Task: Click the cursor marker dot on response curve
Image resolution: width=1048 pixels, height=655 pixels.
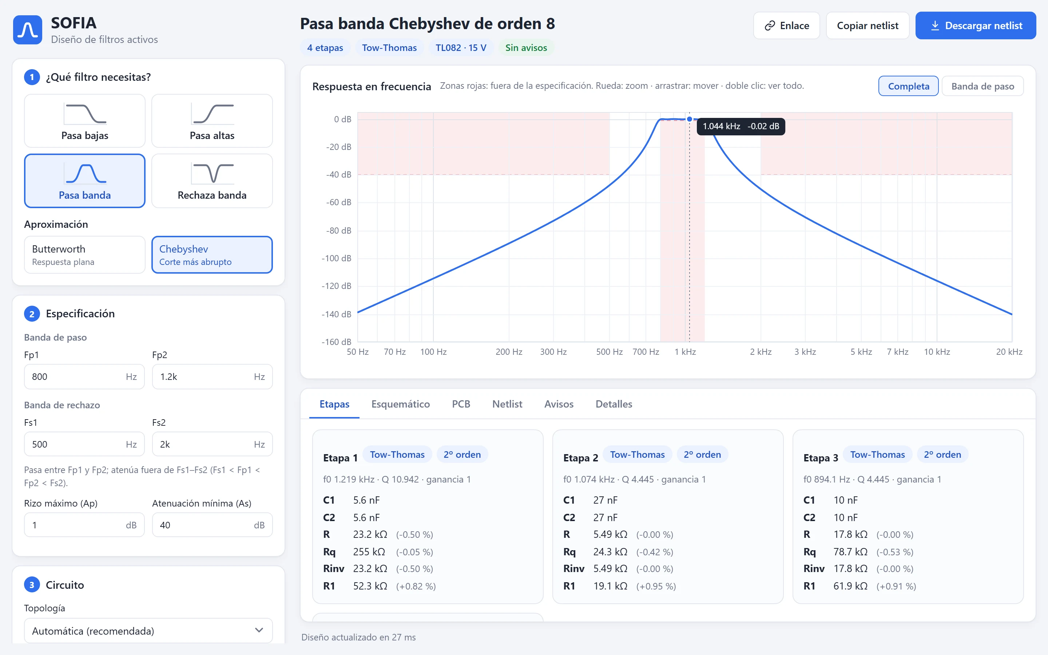Action: (690, 119)
